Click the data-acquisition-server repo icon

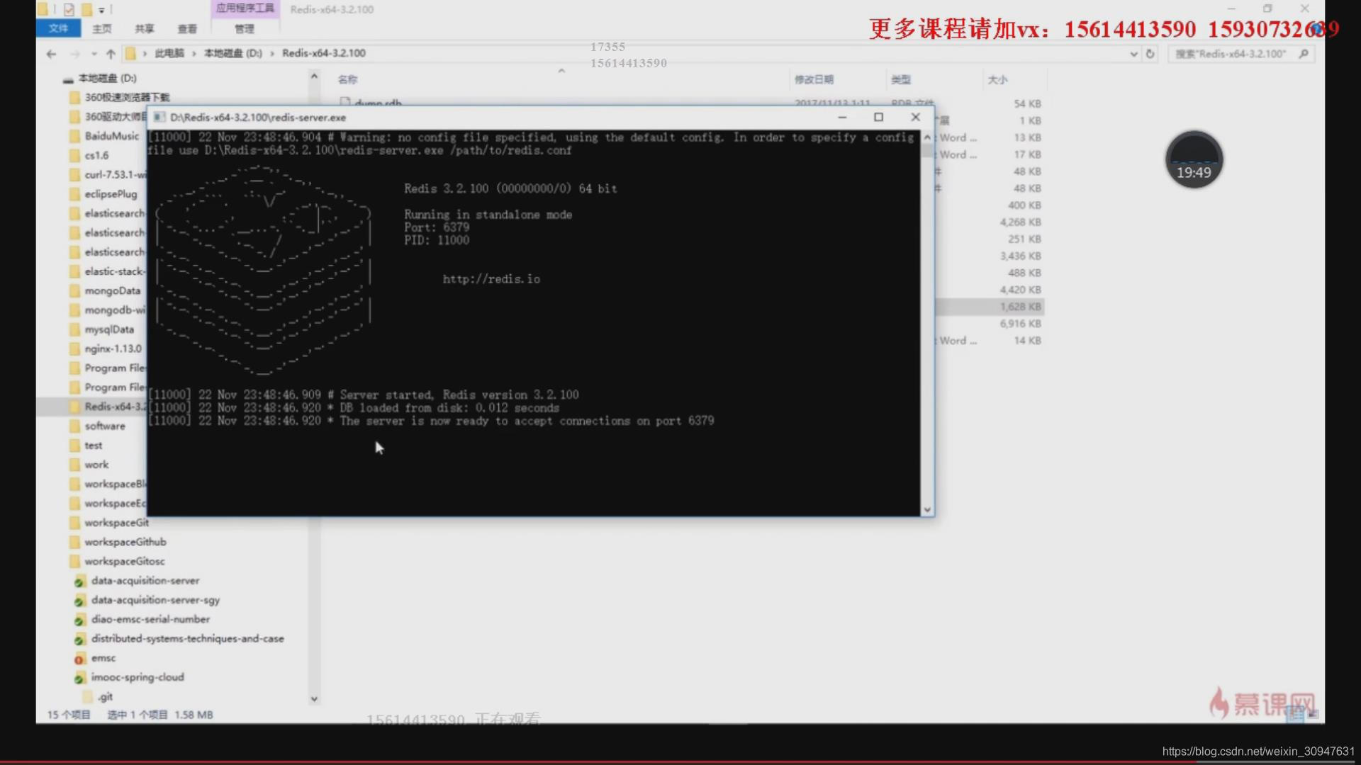79,581
